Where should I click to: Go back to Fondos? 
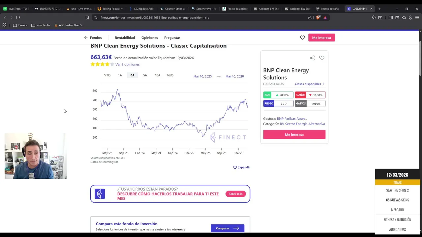pyautogui.click(x=93, y=38)
